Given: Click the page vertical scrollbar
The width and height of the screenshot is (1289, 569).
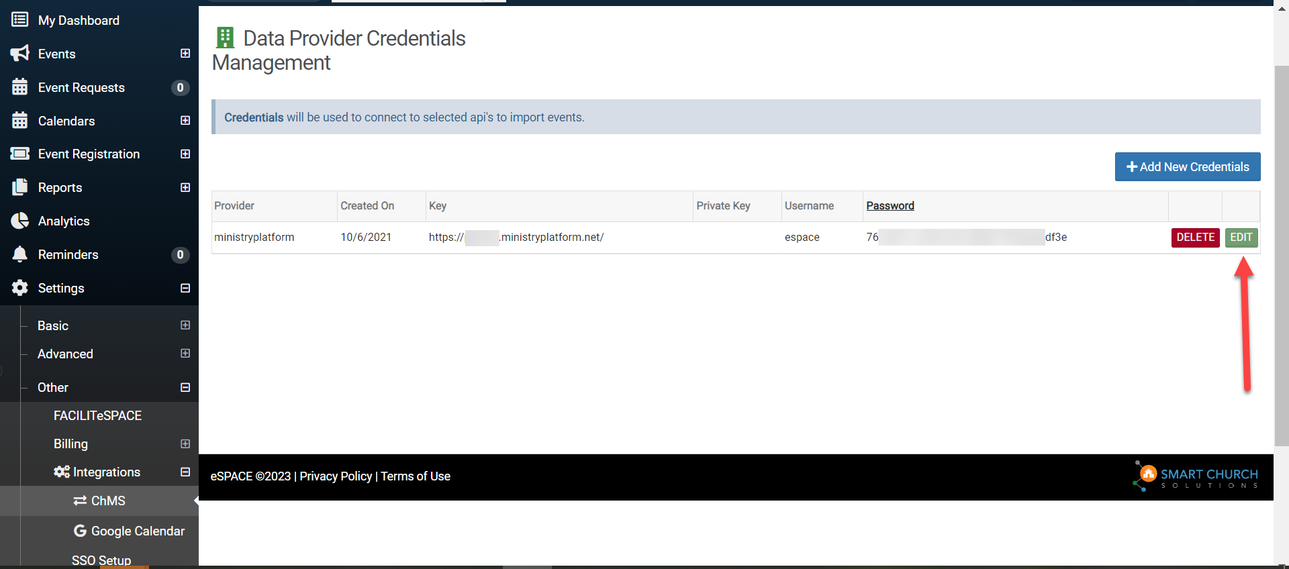Looking at the screenshot, I should click(x=1282, y=255).
